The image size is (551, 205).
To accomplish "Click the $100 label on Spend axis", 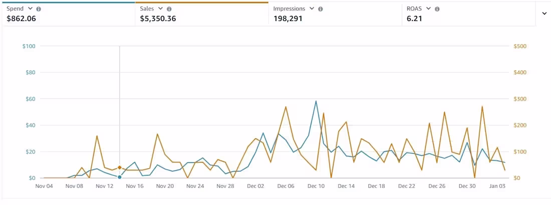I will (x=29, y=46).
